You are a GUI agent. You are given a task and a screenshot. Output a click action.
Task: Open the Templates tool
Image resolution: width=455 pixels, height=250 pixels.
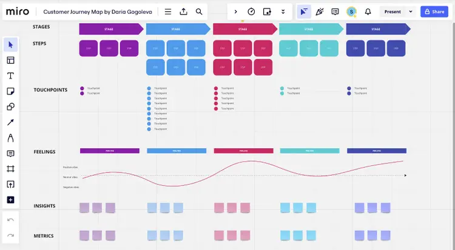(x=11, y=60)
